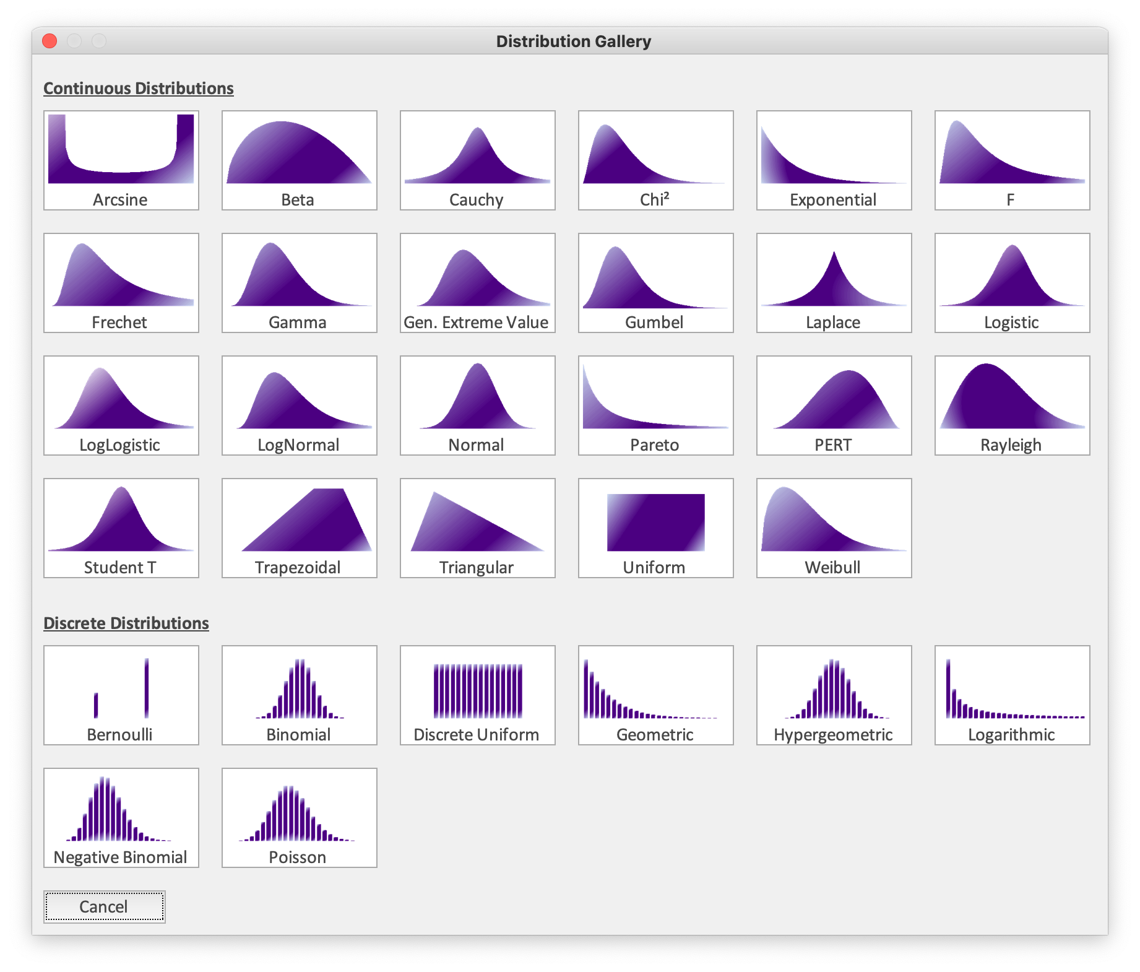This screenshot has height=972, width=1140.
Task: Select the Student T distribution
Action: 121,526
